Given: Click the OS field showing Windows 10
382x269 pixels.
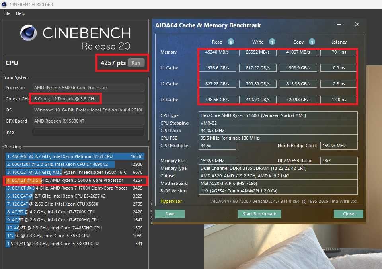Looking at the screenshot, I should pos(88,110).
